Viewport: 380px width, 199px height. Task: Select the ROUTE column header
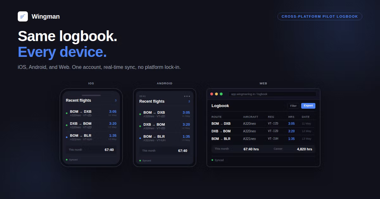click(x=217, y=117)
